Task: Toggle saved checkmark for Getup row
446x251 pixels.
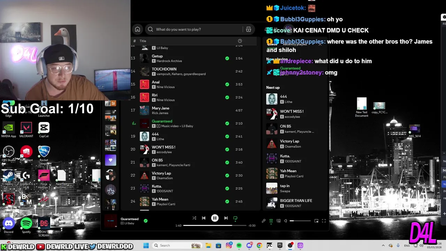Action: [x=227, y=58]
